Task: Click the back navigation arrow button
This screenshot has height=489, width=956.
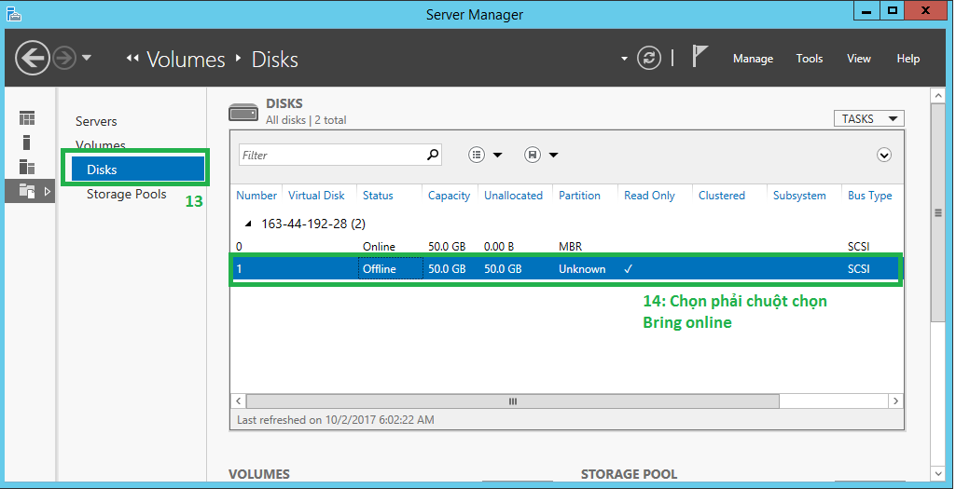Action: tap(33, 59)
